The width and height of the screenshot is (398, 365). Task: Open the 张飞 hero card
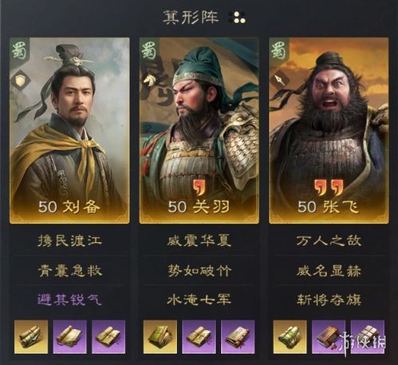tap(329, 130)
